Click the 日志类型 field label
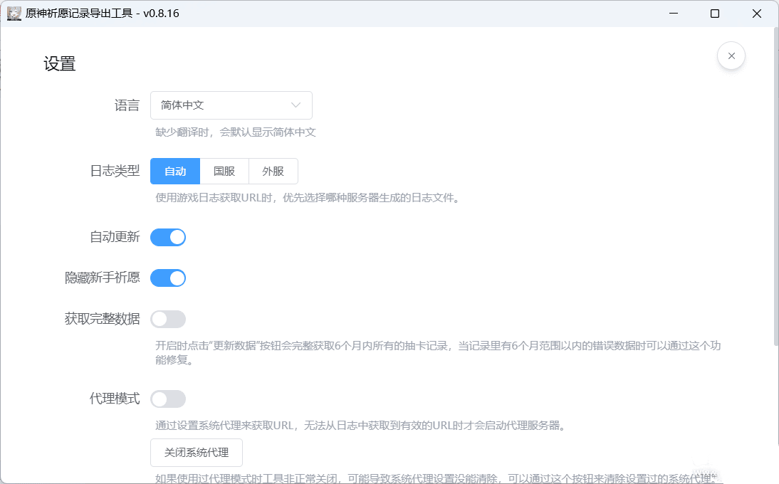779x484 pixels. click(x=115, y=172)
